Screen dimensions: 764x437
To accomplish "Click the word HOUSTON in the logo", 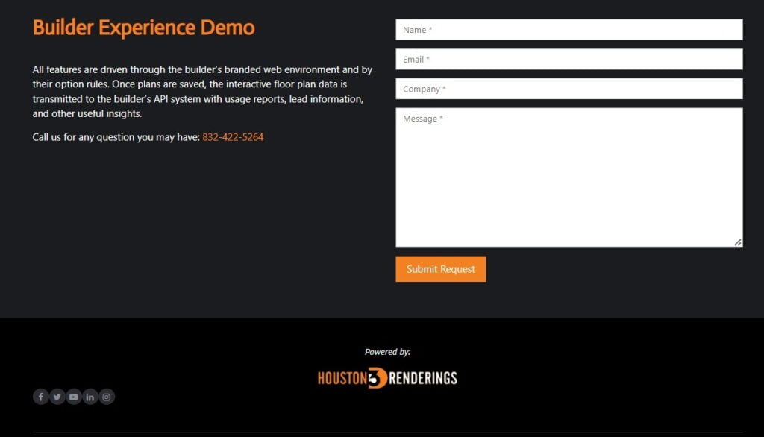I will pyautogui.click(x=342, y=378).
